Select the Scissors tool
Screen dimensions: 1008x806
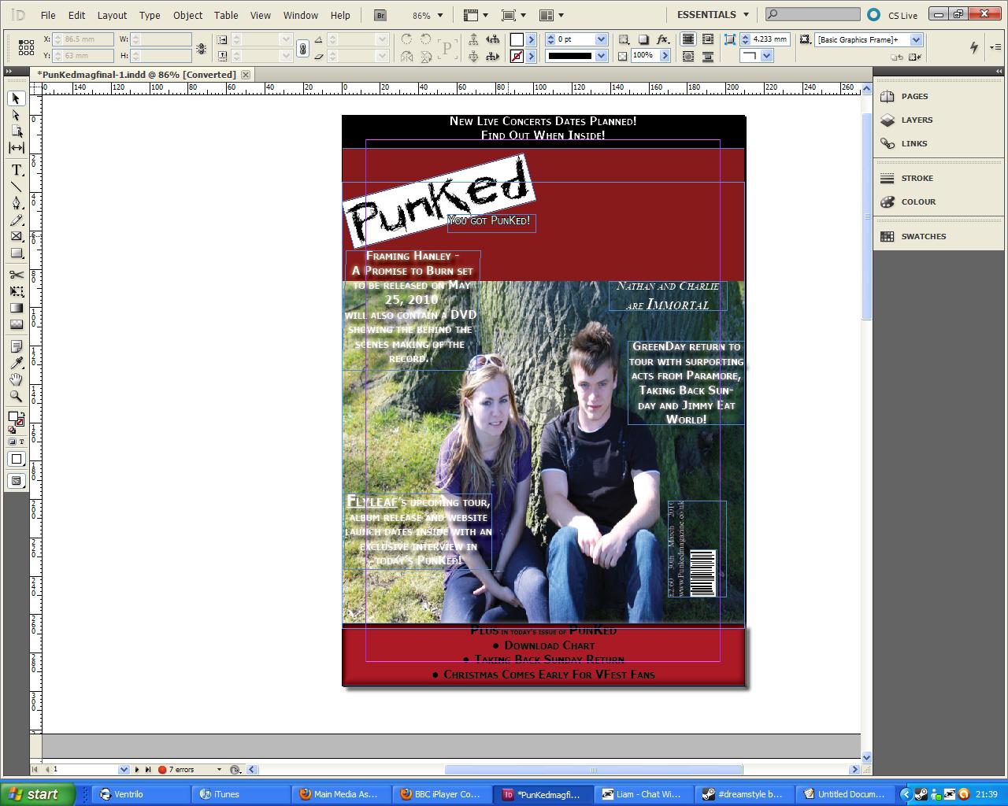pyautogui.click(x=17, y=275)
